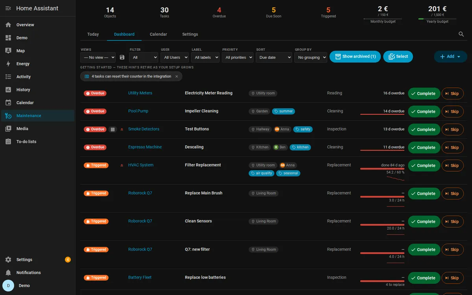Click the summer label on Pool Pump

[283, 111]
